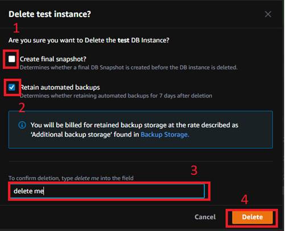Click the 'Are you sure' question text
Screen dimensions: 286x231
click(89, 40)
